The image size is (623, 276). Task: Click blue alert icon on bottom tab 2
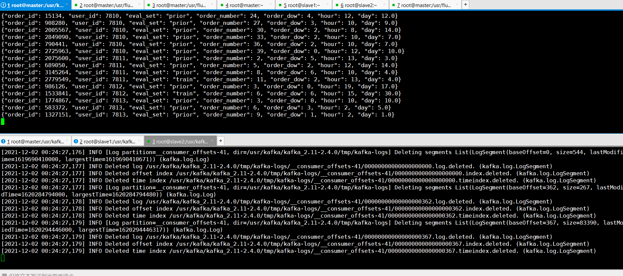pyautogui.click(x=76, y=142)
